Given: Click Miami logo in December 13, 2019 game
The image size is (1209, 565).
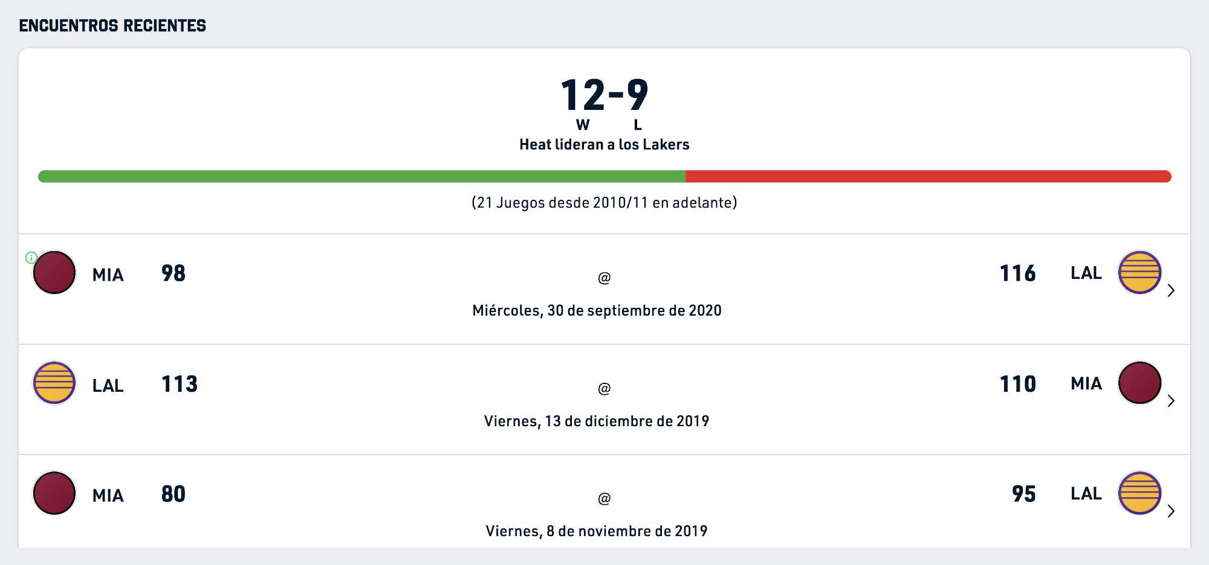Looking at the screenshot, I should point(1139,383).
